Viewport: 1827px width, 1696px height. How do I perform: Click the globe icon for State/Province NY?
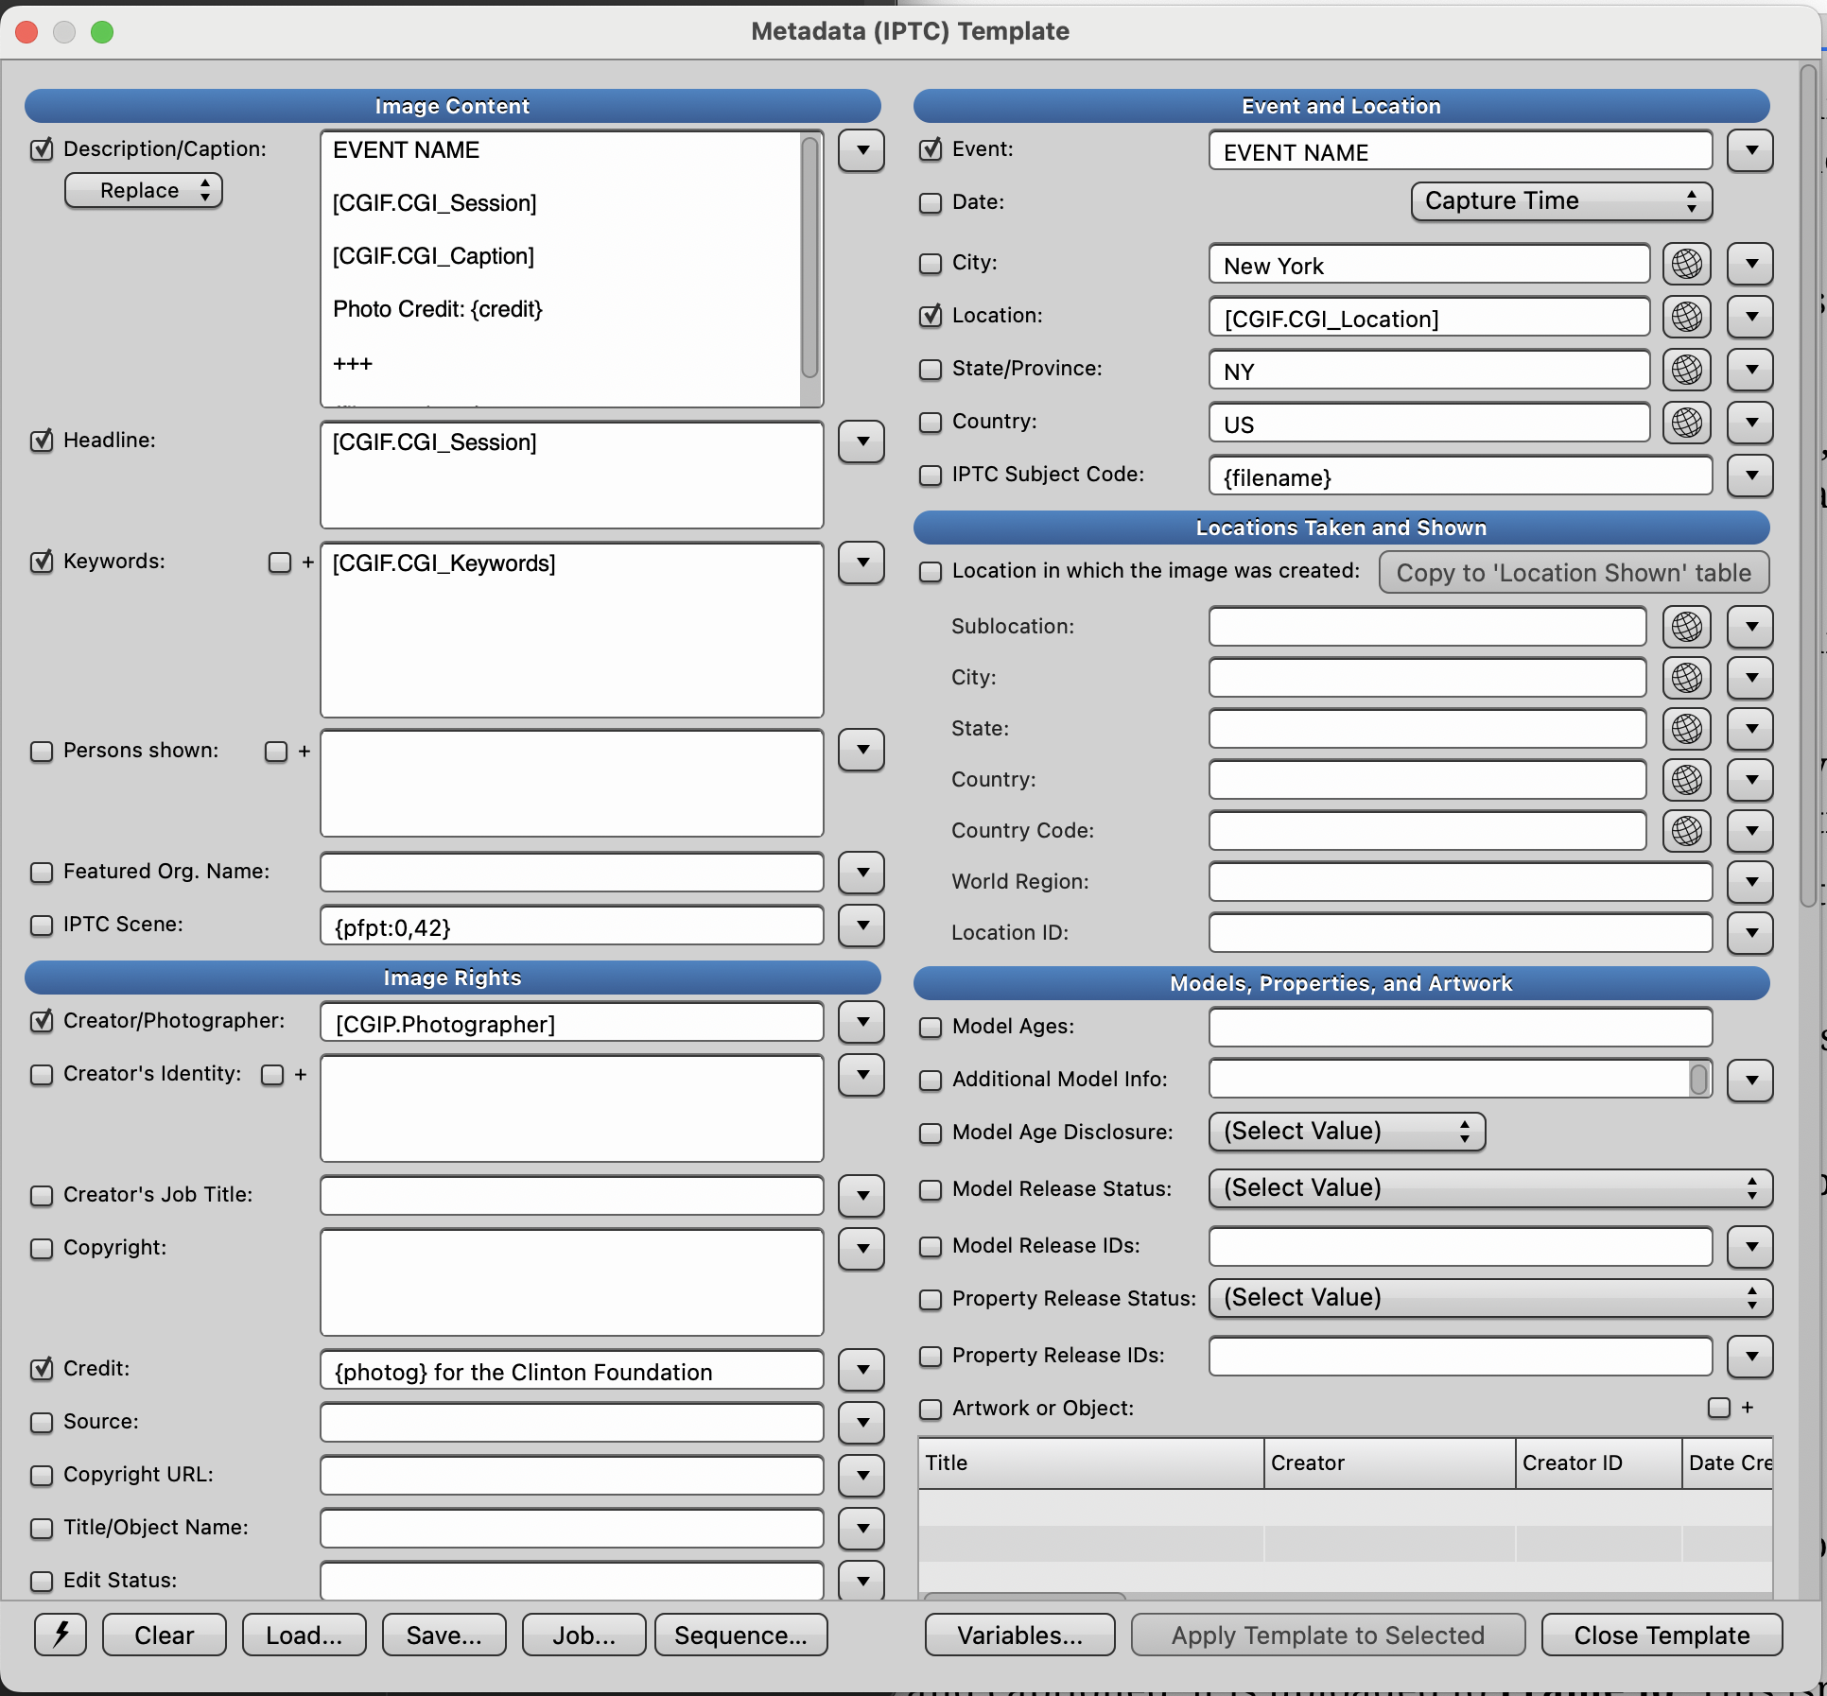(x=1686, y=370)
